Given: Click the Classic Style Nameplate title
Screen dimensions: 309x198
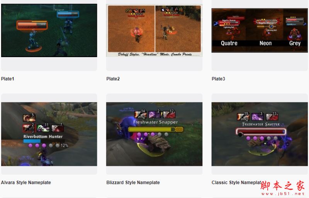Looking at the screenshot, I should (x=238, y=183).
